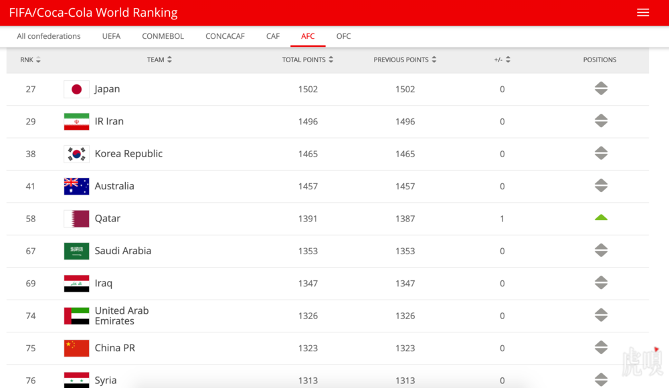Click total points value 1465
The width and height of the screenshot is (669, 388).
pos(308,154)
